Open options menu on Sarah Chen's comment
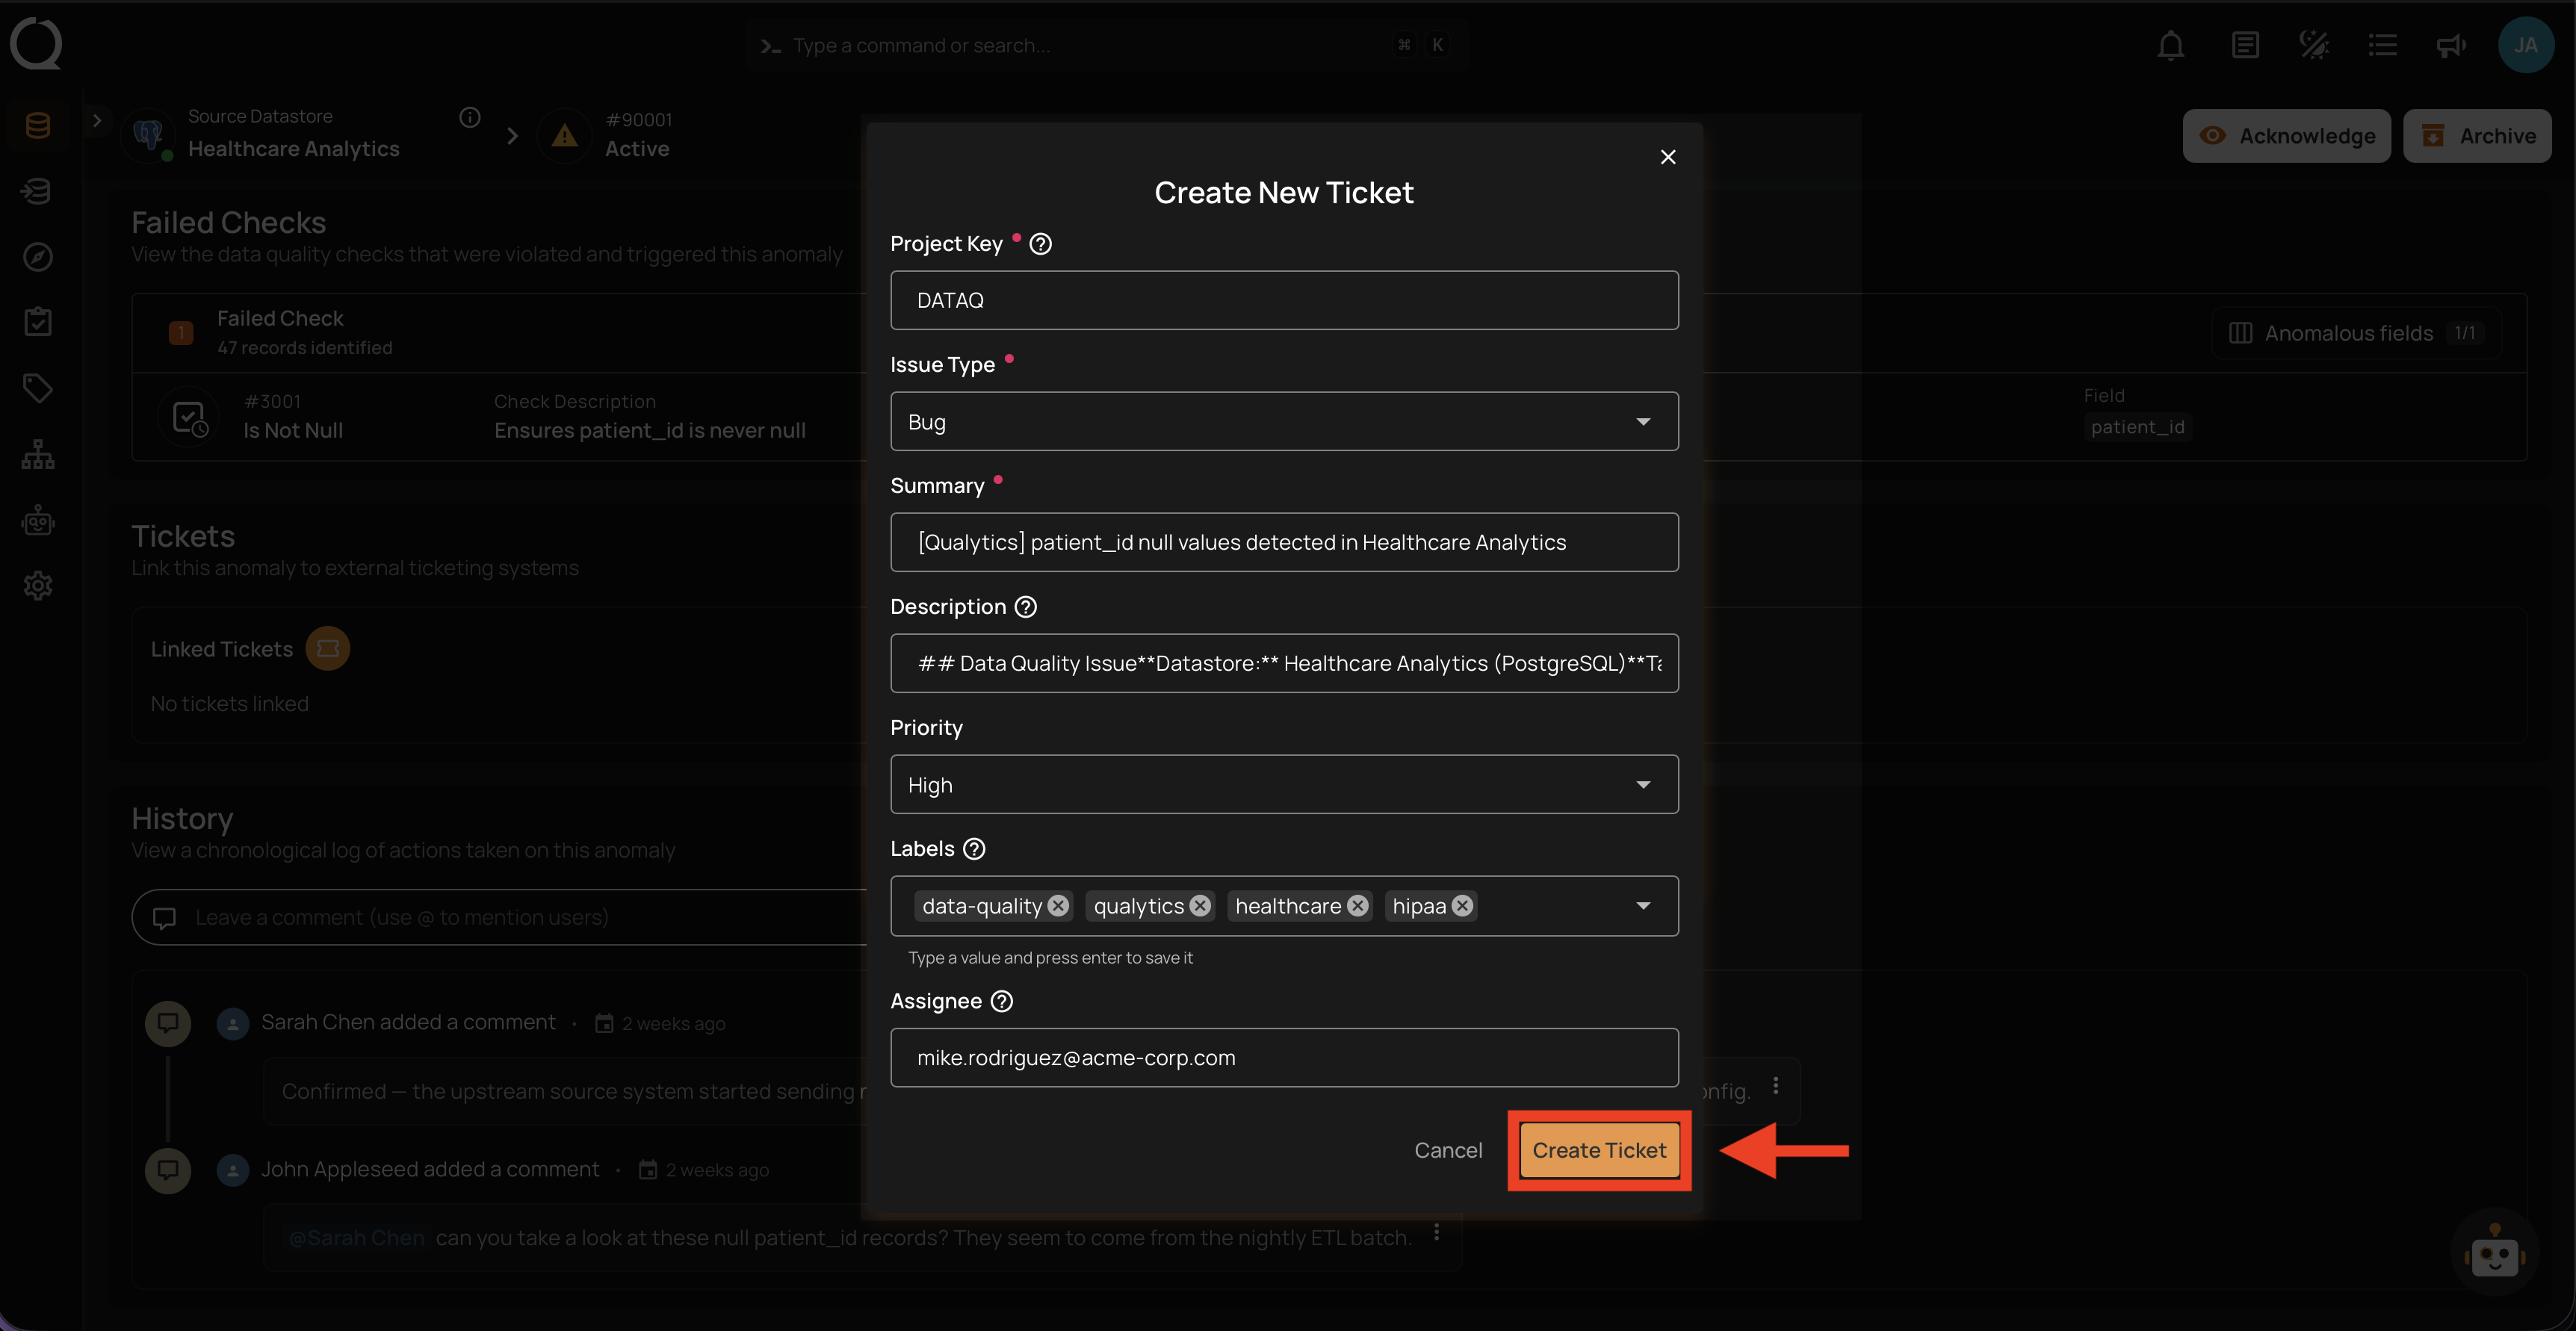This screenshot has width=2576, height=1331. pos(1776,1086)
